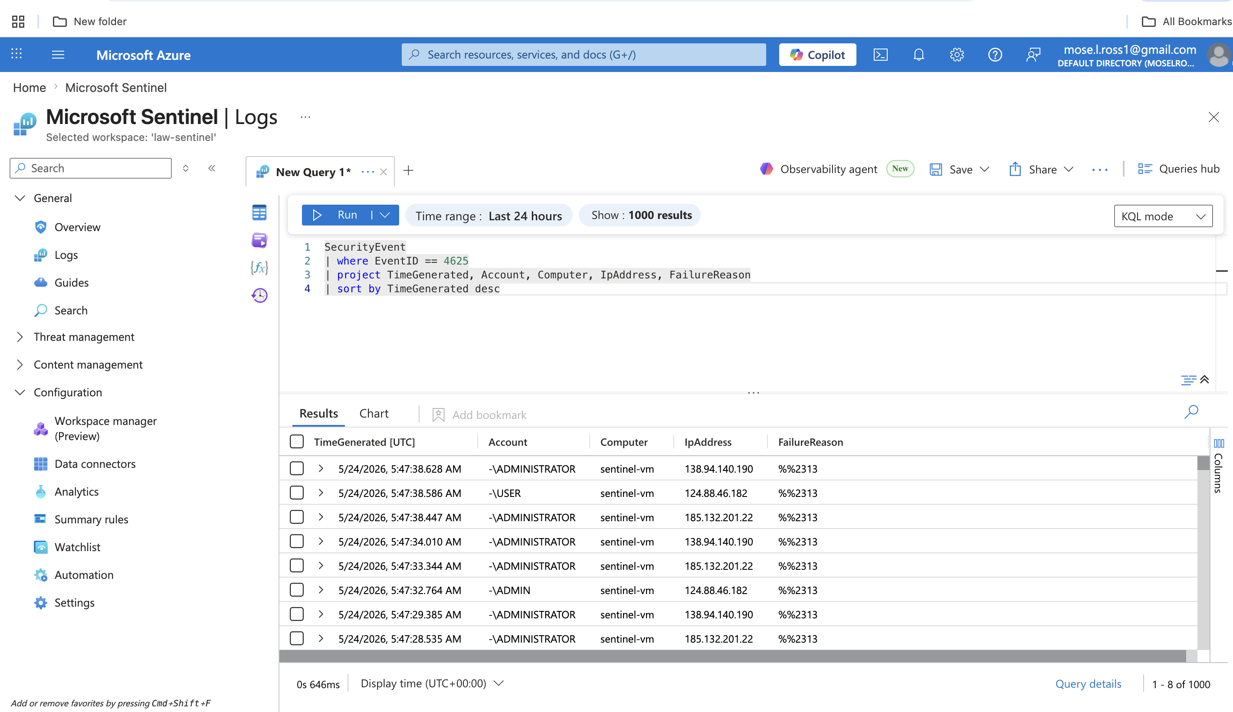Open Query details link
This screenshot has height=712, width=1233.
tap(1088, 684)
